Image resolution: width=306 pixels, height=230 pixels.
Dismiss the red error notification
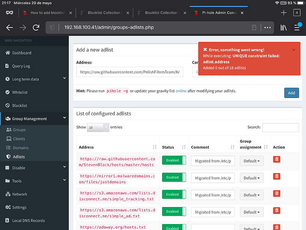pos(294,50)
